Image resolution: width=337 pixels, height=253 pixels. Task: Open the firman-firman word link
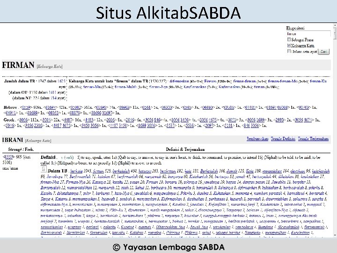244,81
